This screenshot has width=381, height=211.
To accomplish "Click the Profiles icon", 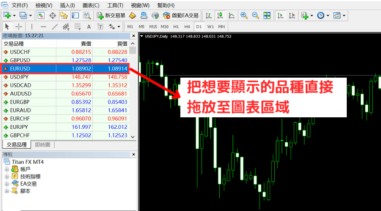I will point(23,16).
